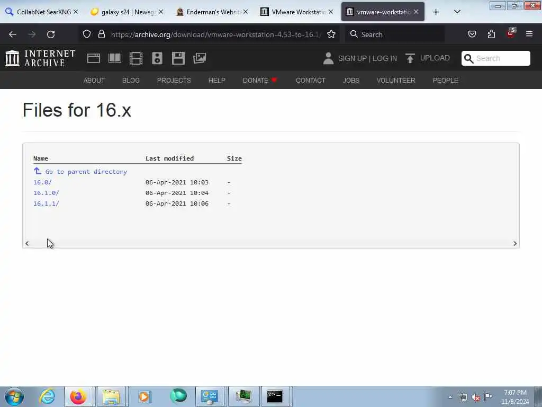Open the ABOUT menu link
The width and height of the screenshot is (542, 407).
click(x=94, y=81)
